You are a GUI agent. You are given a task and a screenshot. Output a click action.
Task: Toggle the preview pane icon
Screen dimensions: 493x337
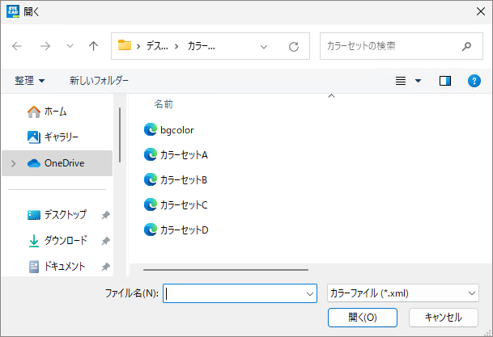pyautogui.click(x=445, y=81)
